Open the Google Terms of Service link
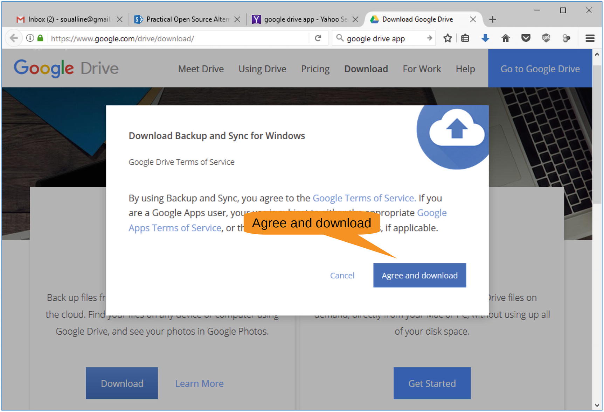This screenshot has height=412, width=604. point(364,198)
